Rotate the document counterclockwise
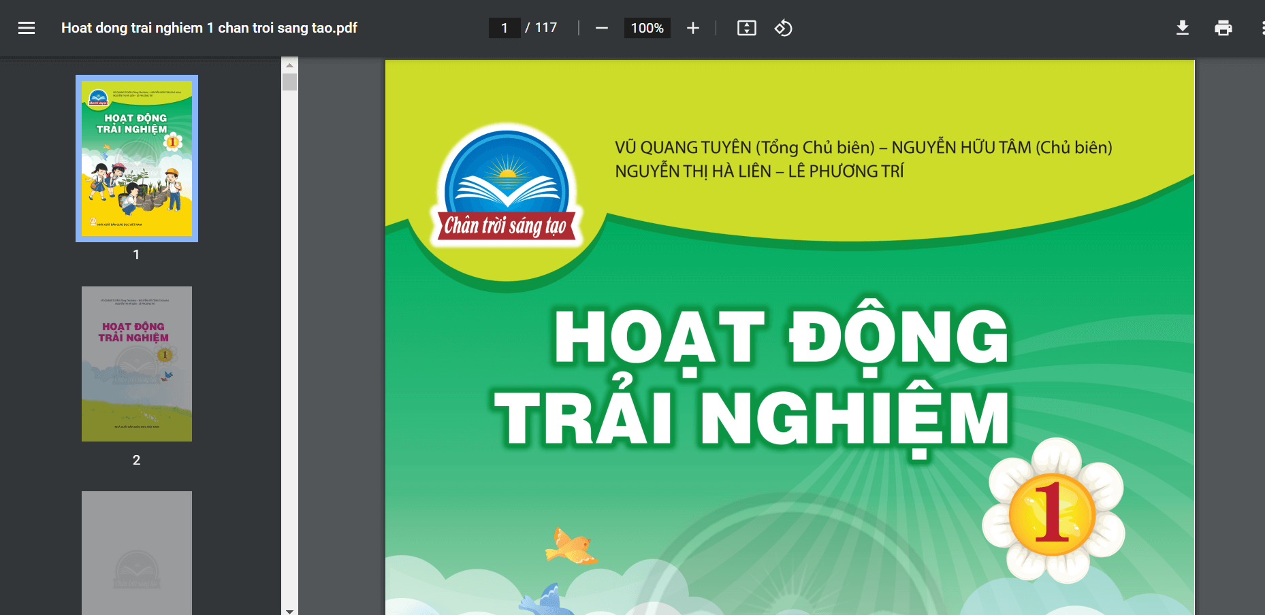The image size is (1265, 615). click(784, 28)
